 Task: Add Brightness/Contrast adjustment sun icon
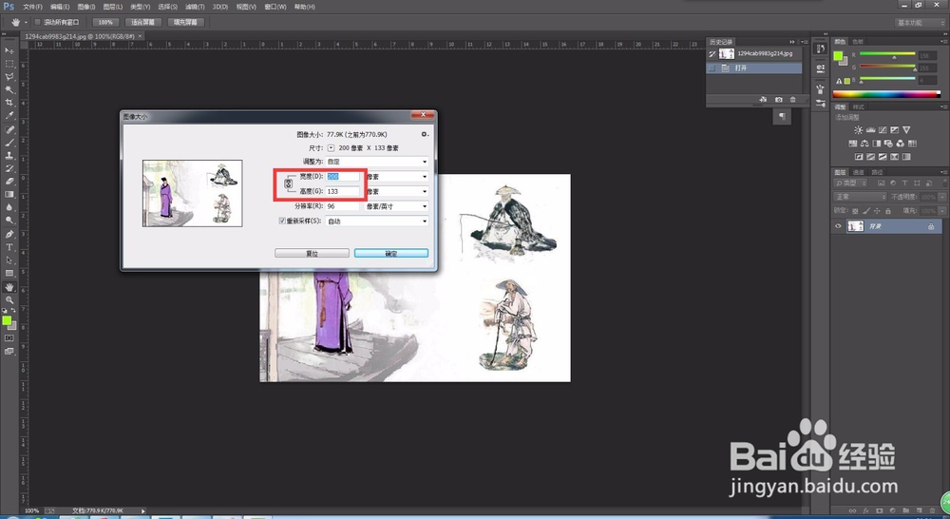859,129
